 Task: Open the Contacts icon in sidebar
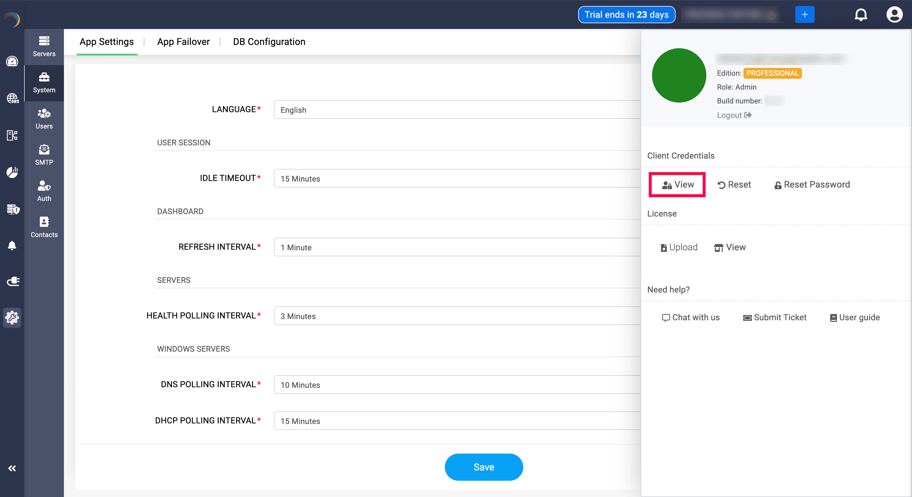click(44, 227)
